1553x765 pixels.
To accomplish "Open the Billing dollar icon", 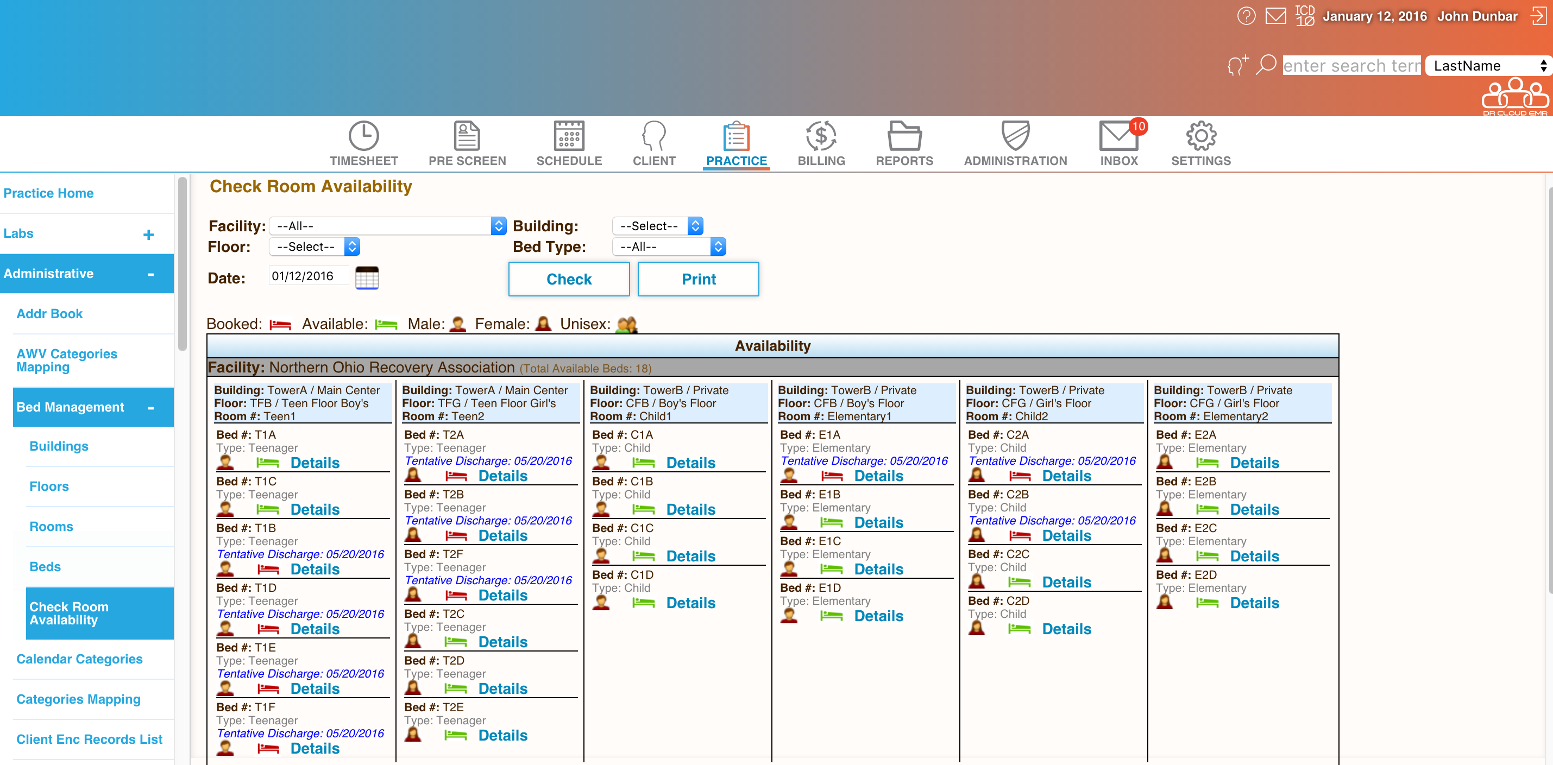I will 821,136.
